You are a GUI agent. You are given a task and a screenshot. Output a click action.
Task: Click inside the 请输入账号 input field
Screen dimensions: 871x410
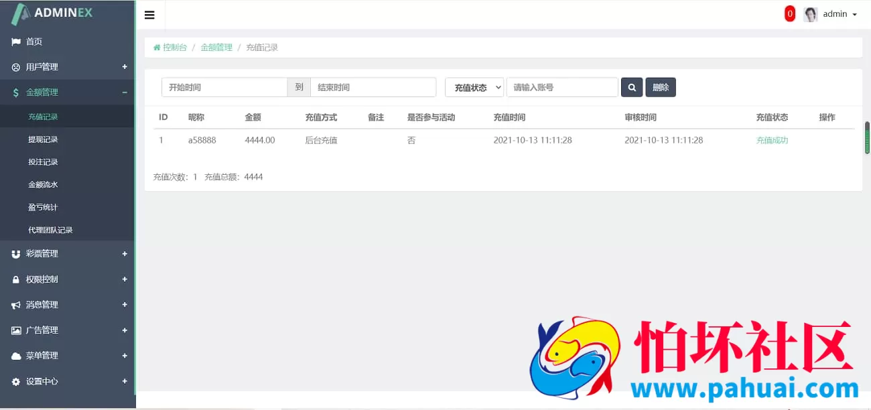[561, 86]
